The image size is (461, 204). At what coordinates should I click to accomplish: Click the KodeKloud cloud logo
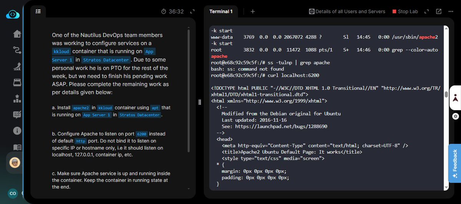13,14
